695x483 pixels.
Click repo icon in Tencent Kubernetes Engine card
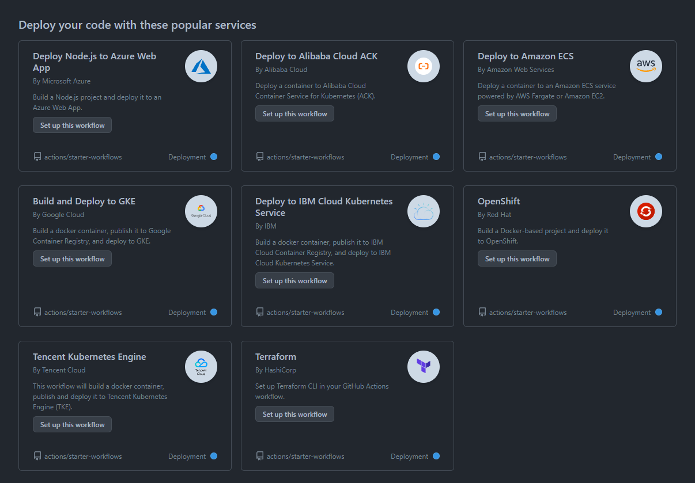tap(37, 456)
